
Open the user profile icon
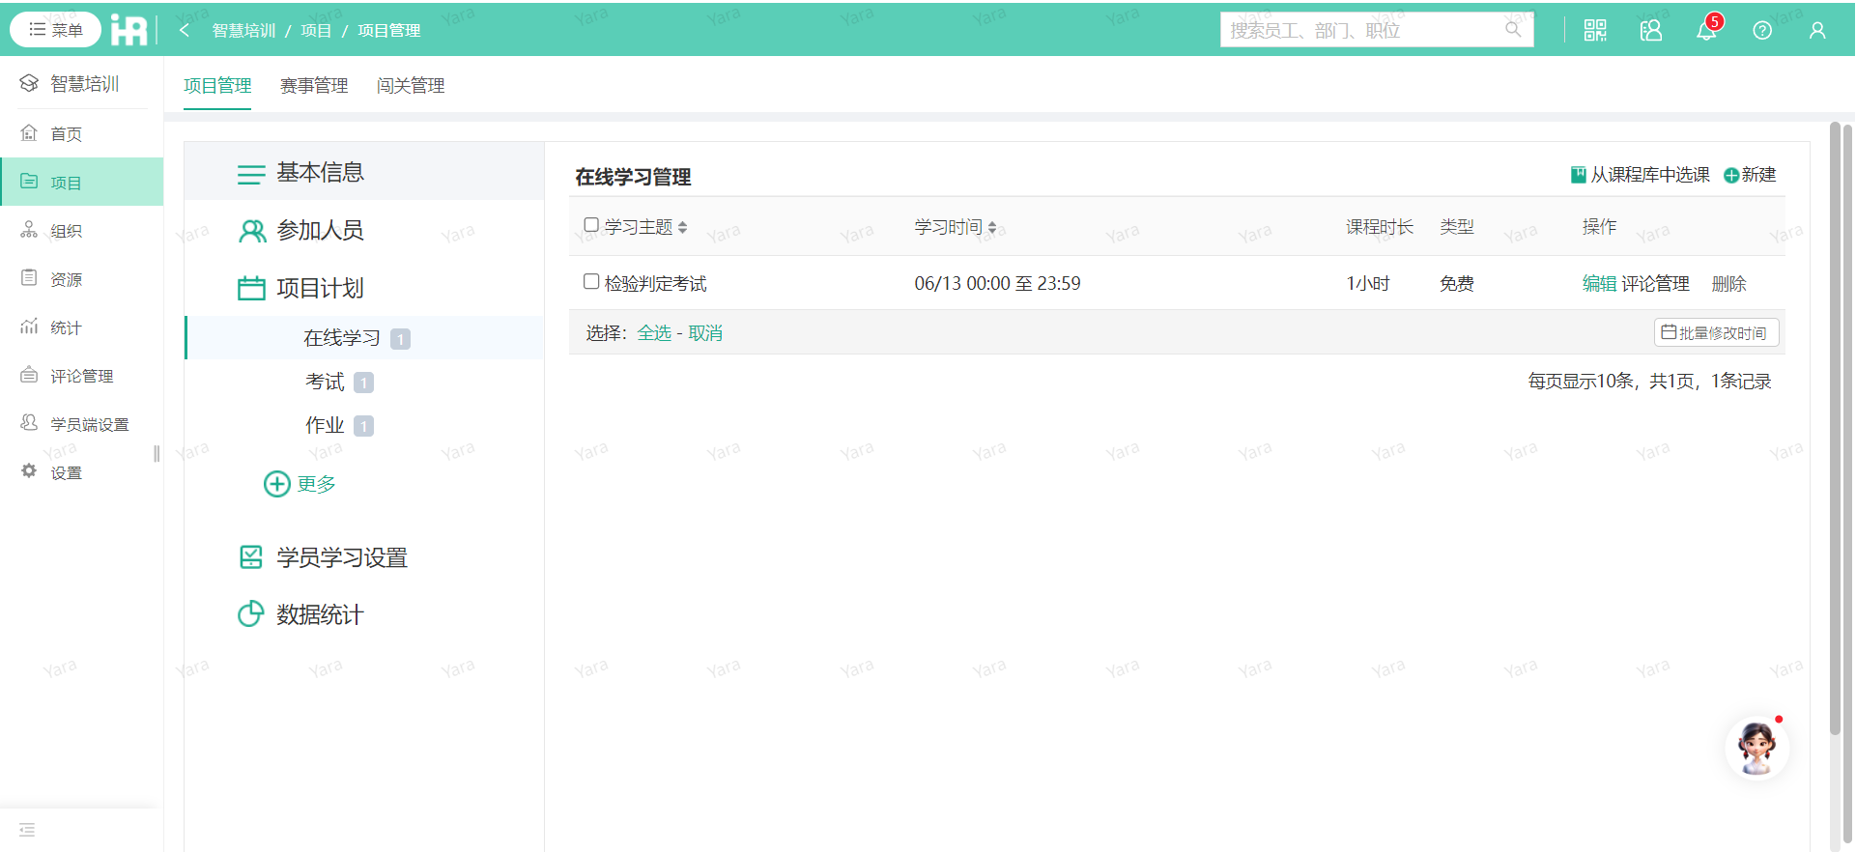coord(1817,30)
